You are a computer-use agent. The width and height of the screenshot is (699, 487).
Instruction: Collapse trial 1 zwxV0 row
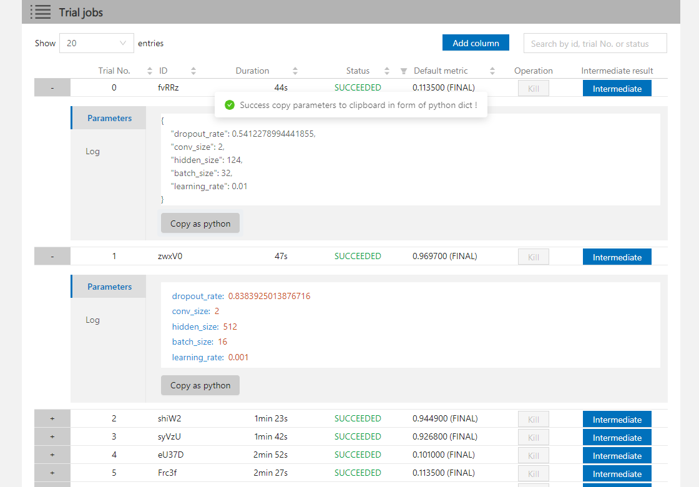point(52,257)
